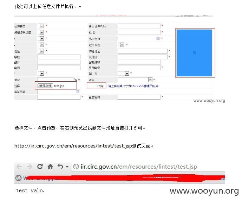Open the 资格证书类型 dropdown
242x201 pixels.
tap(42, 32)
